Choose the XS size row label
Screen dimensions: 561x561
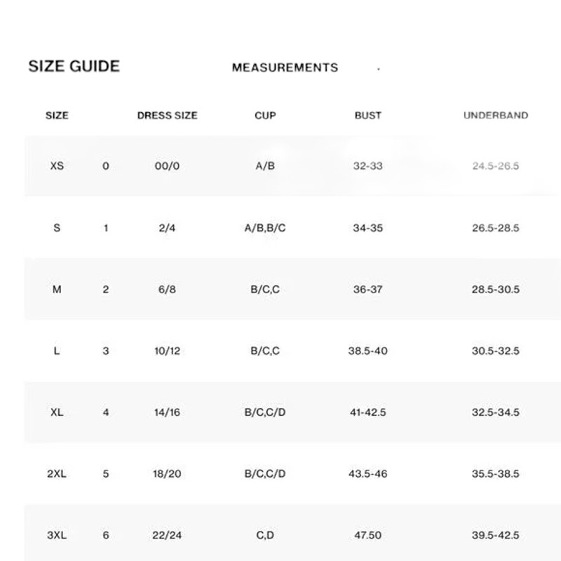coord(57,166)
